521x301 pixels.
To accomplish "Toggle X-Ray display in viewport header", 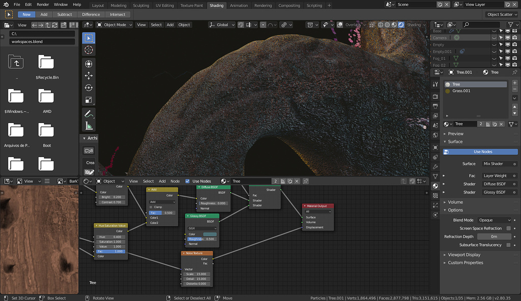I will (372, 24).
